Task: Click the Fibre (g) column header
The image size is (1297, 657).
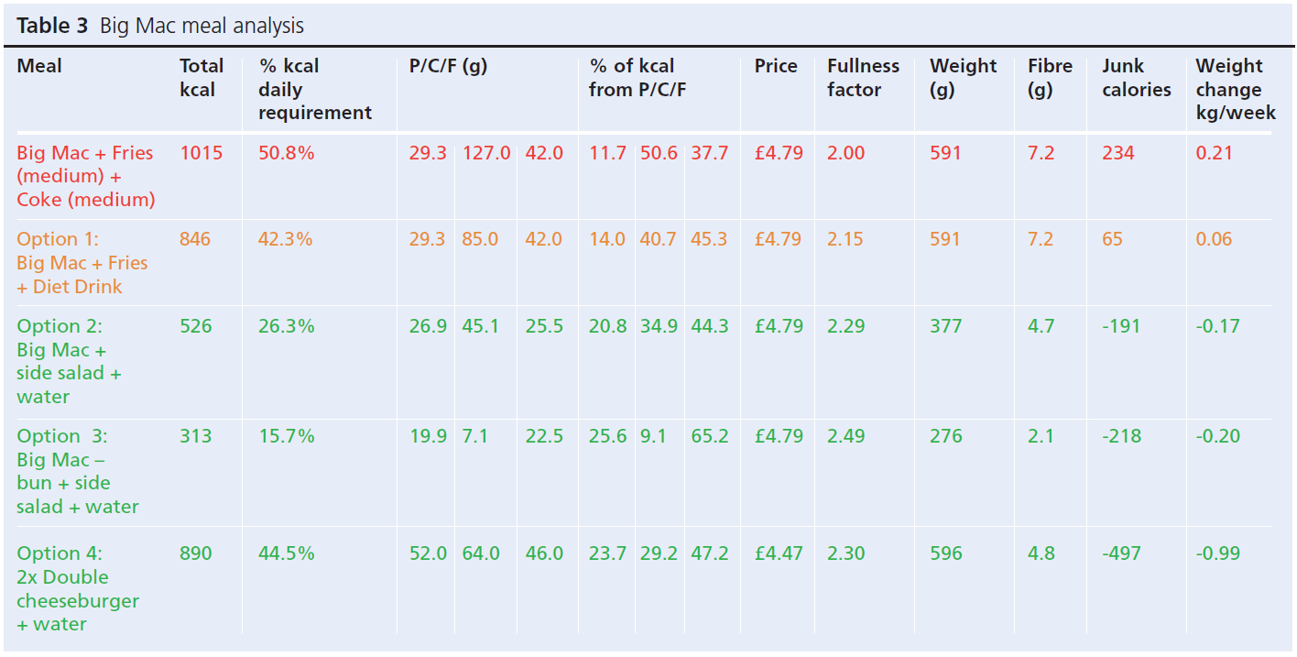Action: (1050, 78)
